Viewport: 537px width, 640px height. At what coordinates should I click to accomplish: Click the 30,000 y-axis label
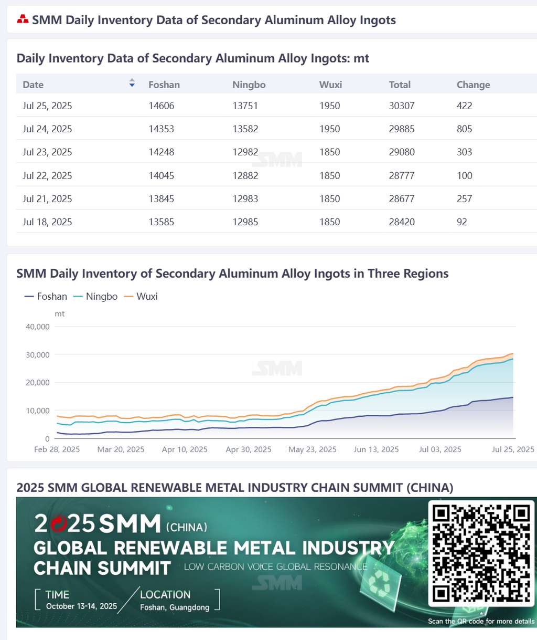tap(38, 355)
